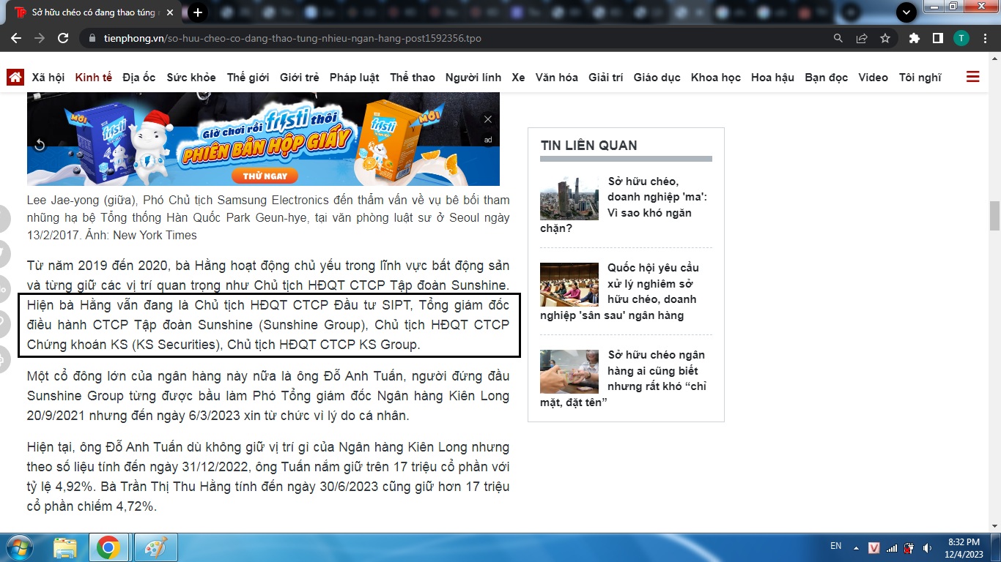Select the Kinh tế menu item
This screenshot has height=562, width=1001.
click(93, 77)
